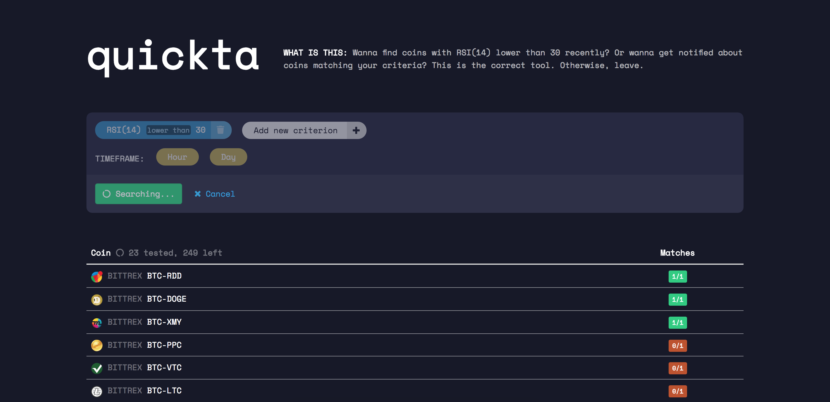Click Add new criterion button
This screenshot has width=830, height=402.
point(295,130)
